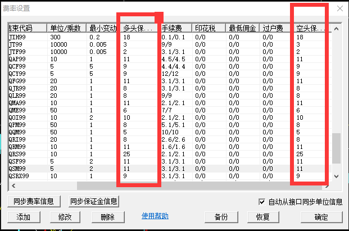Toggle 自动从接口同步单位信息 checkbox
The image size is (349, 231).
pos(262,202)
